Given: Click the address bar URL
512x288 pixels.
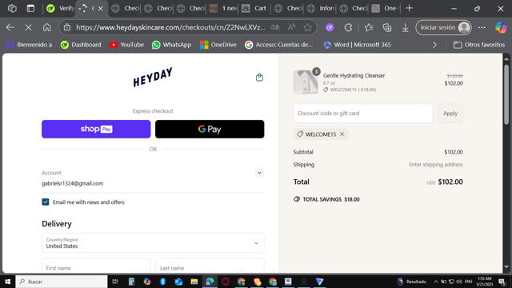Looking at the screenshot, I should tap(170, 27).
